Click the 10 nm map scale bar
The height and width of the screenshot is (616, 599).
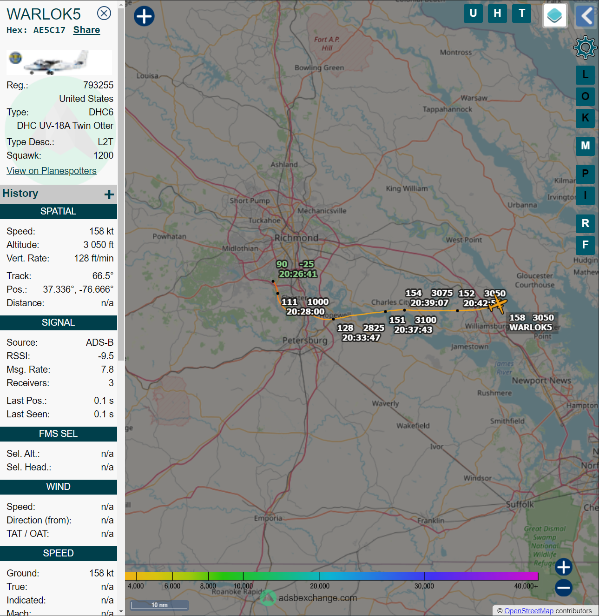tap(159, 605)
